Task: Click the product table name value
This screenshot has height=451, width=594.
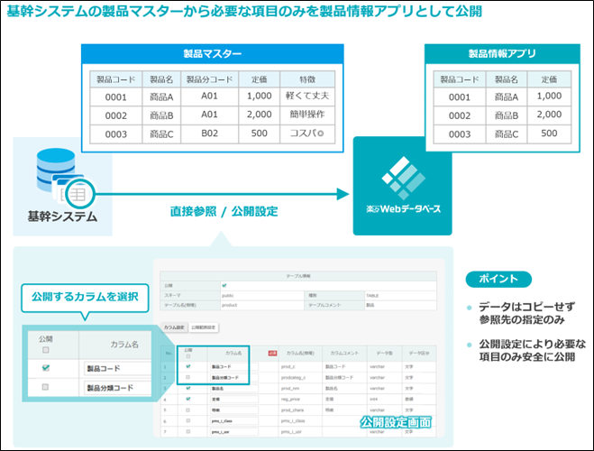Action: point(230,305)
